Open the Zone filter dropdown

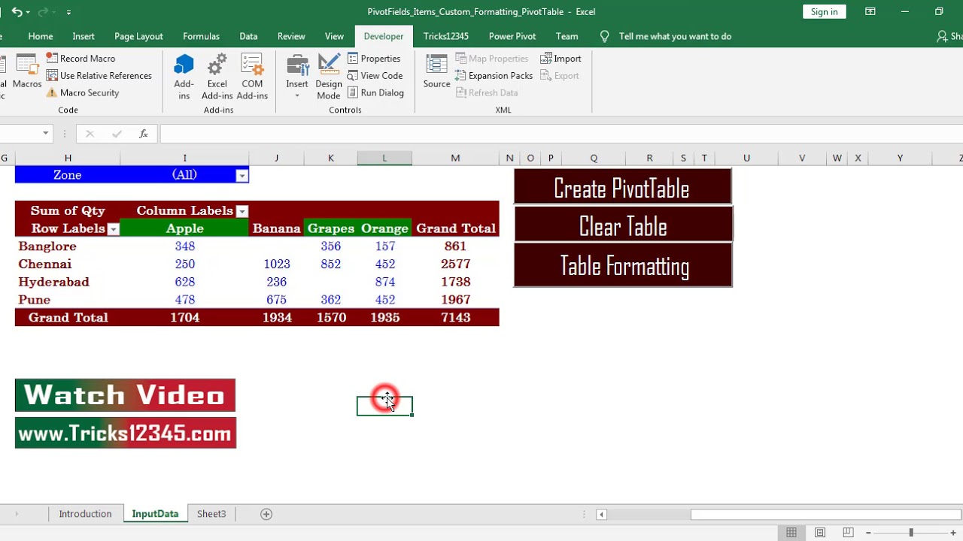point(242,175)
